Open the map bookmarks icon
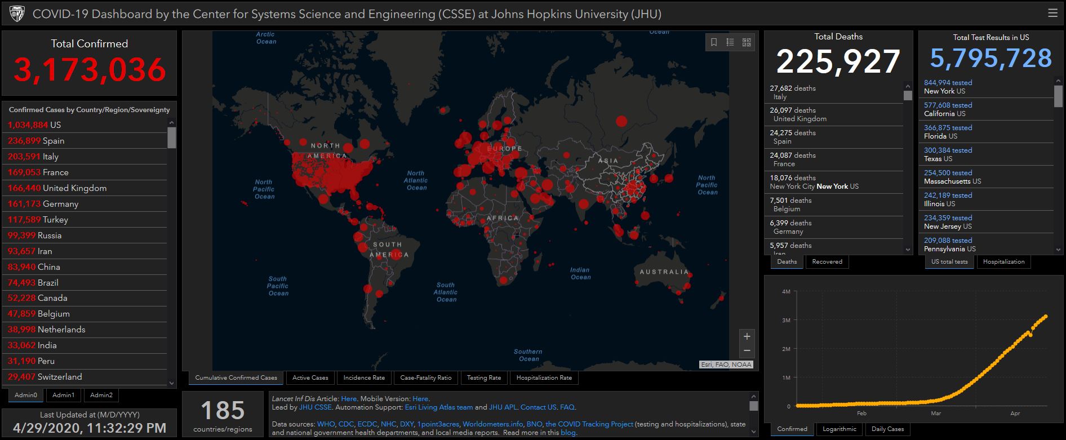 714,42
